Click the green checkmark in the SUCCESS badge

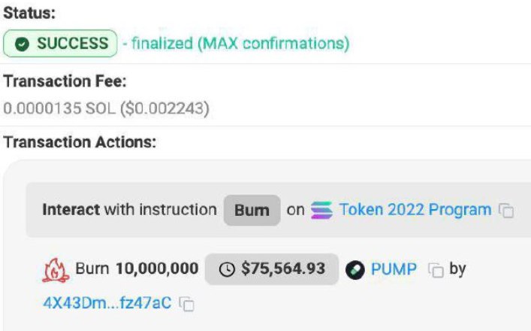(22, 44)
